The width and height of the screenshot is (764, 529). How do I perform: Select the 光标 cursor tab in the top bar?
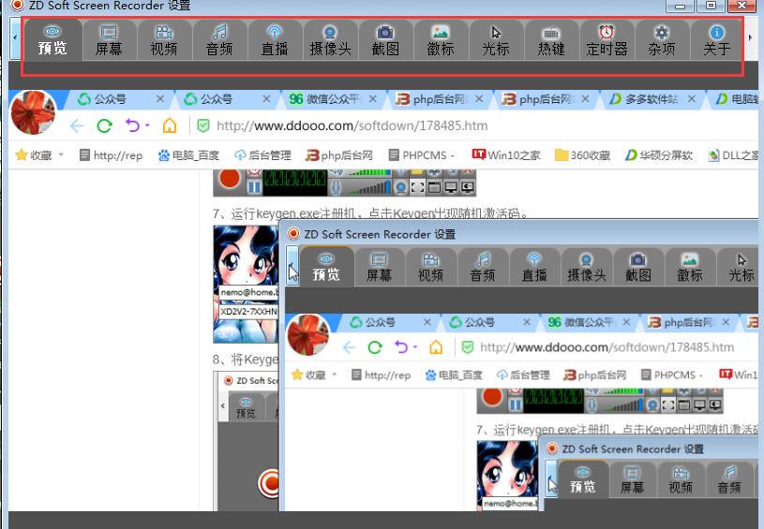coord(496,40)
